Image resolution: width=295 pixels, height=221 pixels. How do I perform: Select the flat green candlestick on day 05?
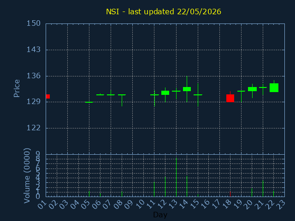[x=89, y=102]
